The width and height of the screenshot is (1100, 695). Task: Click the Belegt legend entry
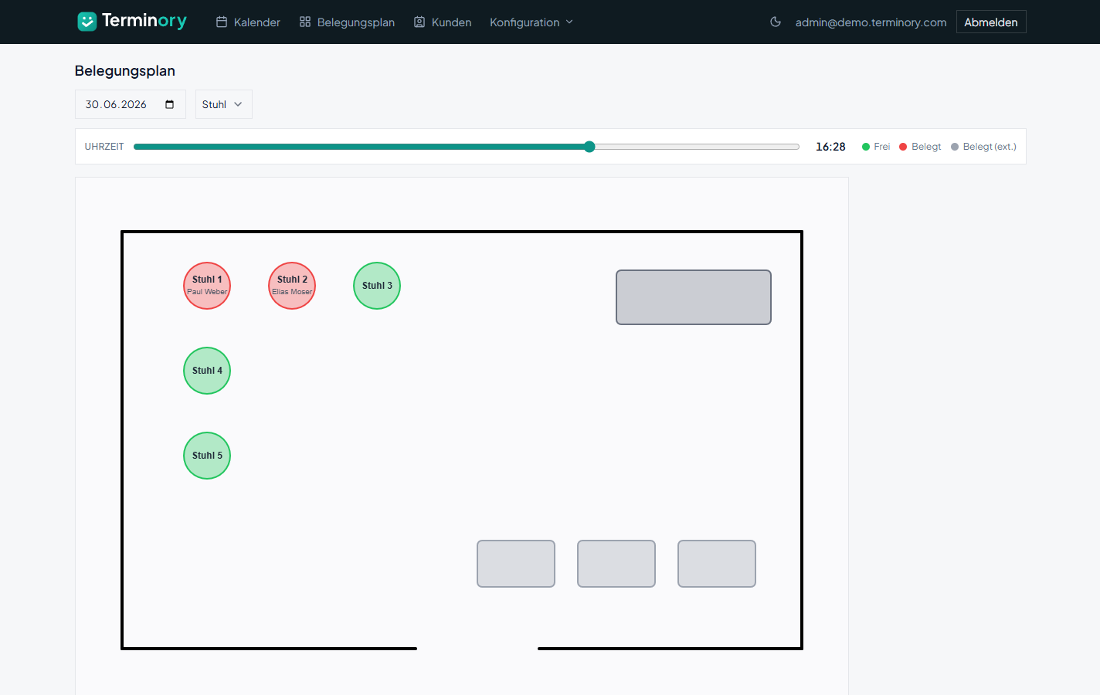coord(920,147)
